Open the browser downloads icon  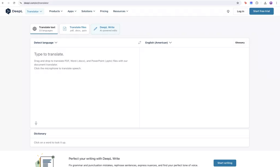265,3
